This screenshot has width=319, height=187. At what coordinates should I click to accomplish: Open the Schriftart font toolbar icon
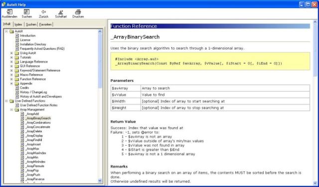click(x=61, y=12)
